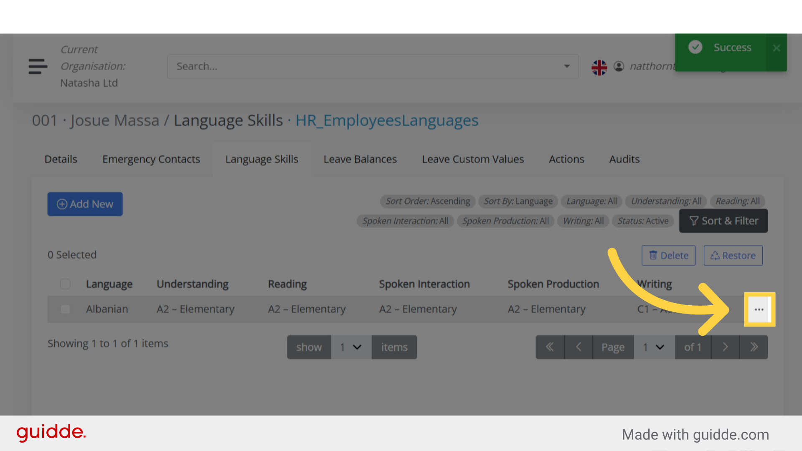
Task: Click the Writing: All filter chip
Action: click(583, 221)
